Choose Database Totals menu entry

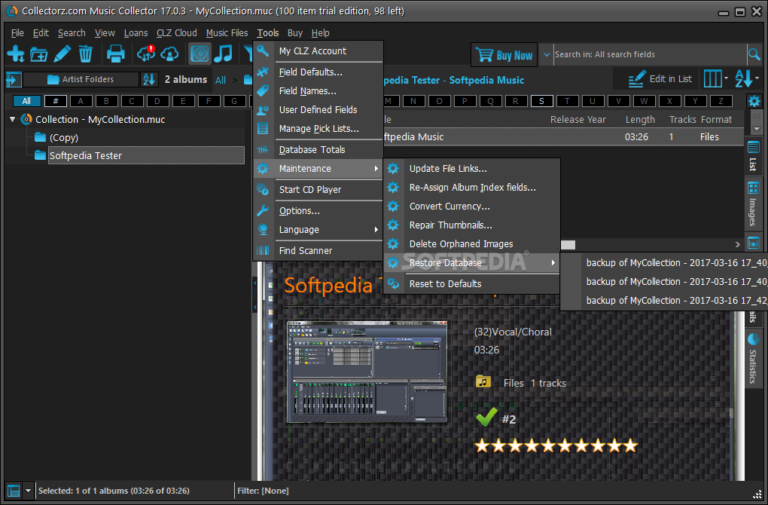point(318,149)
